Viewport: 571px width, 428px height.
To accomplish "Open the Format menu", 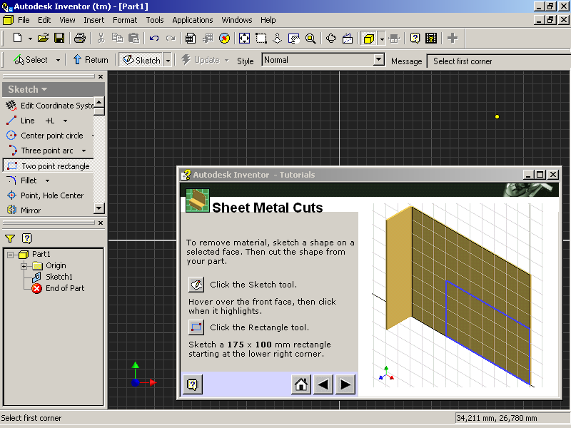I will click(x=125, y=20).
